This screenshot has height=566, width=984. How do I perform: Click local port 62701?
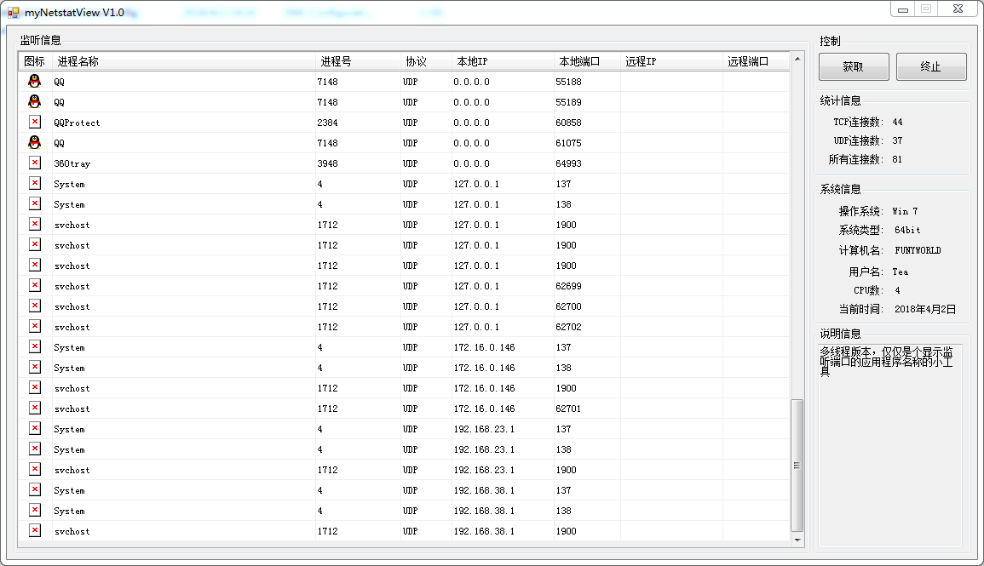point(568,409)
